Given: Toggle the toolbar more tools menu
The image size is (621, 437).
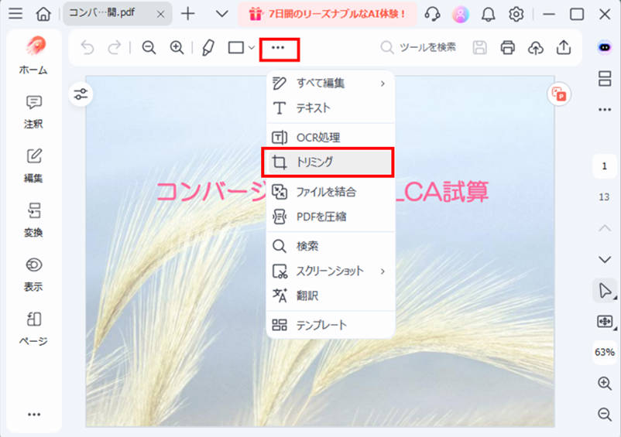Looking at the screenshot, I should [x=278, y=48].
